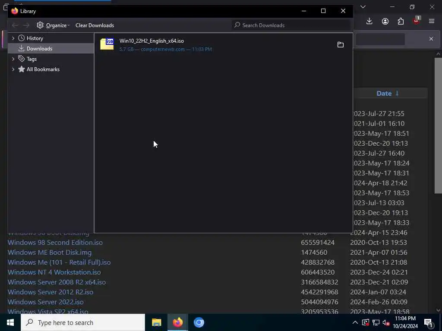Open the Organize menu in Library
The width and height of the screenshot is (442, 331).
(53, 25)
